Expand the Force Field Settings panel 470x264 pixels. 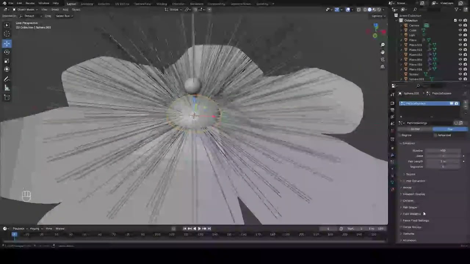click(415, 220)
